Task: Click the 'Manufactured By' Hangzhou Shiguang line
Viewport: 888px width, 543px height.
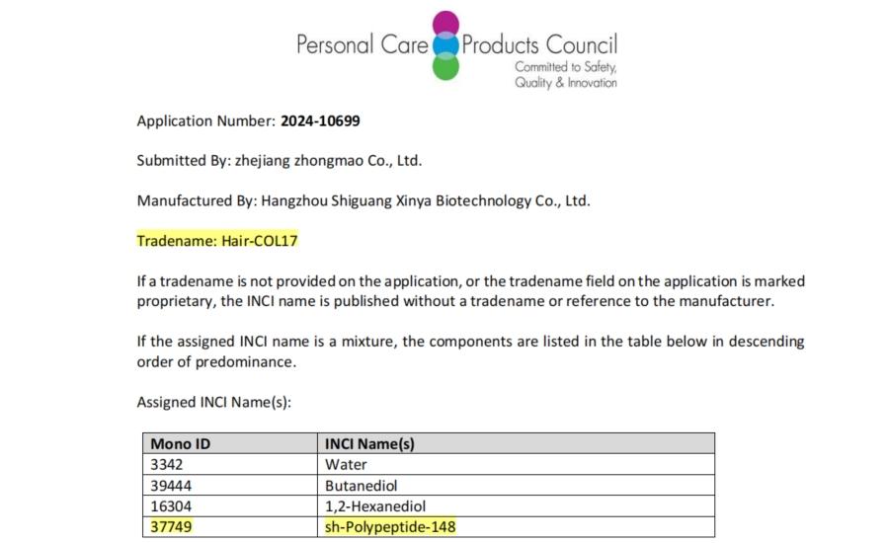Action: (x=363, y=200)
